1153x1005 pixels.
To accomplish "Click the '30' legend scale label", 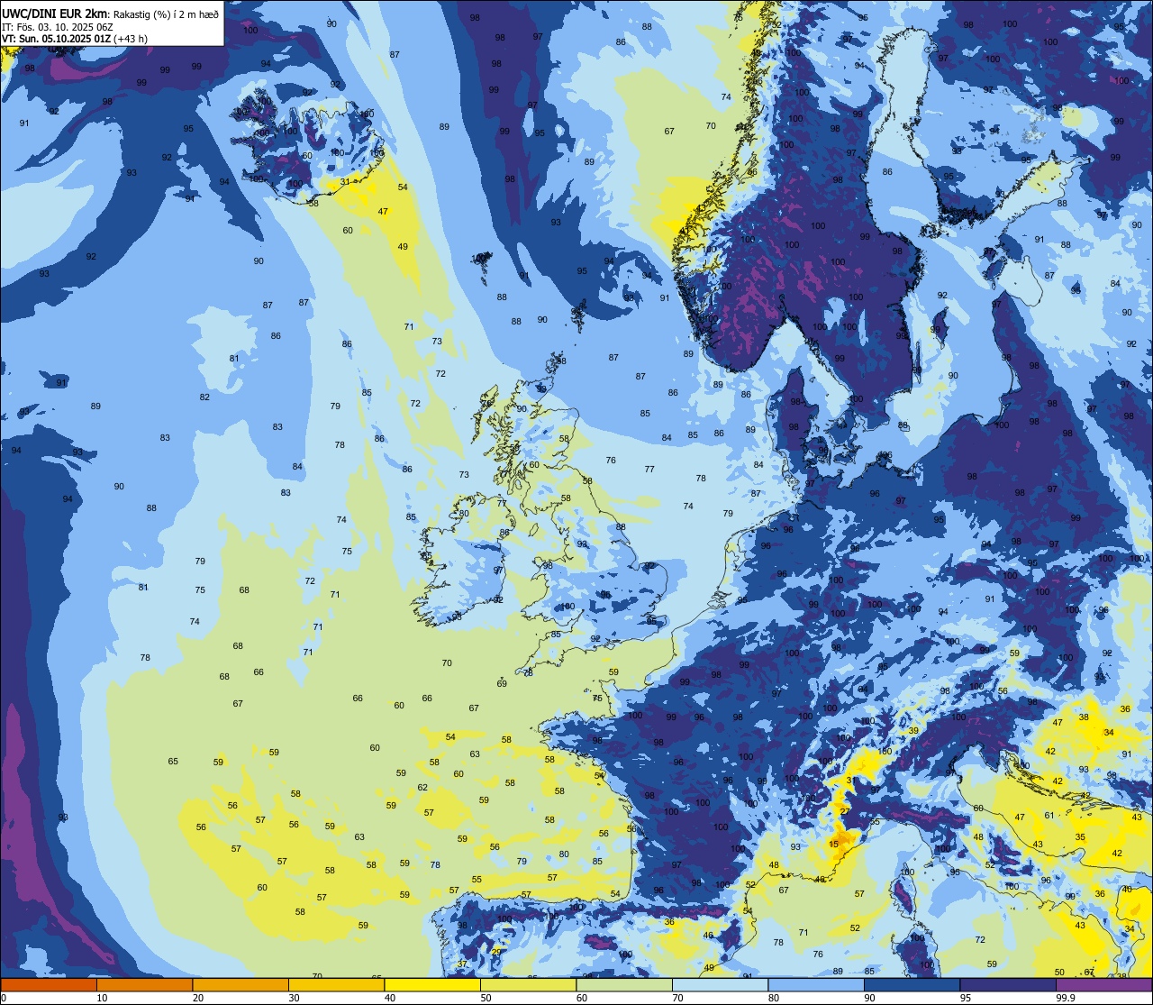I will [x=294, y=998].
